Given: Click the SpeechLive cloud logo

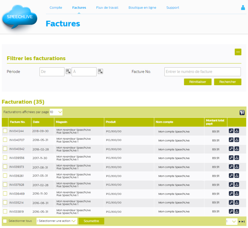Looking at the screenshot, I should (20, 17).
